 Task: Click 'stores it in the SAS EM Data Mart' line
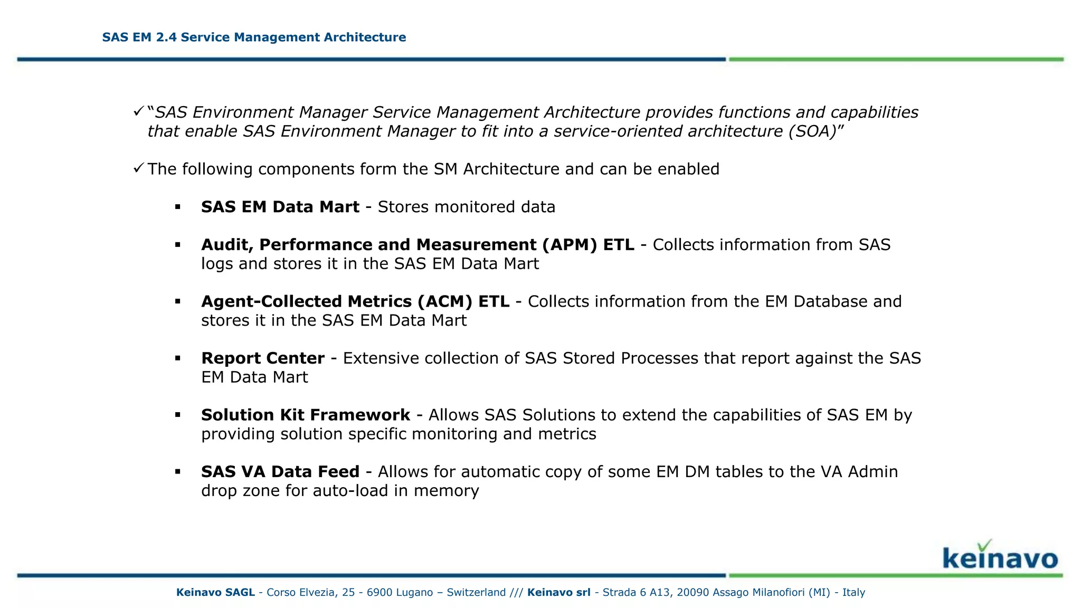tap(334, 320)
